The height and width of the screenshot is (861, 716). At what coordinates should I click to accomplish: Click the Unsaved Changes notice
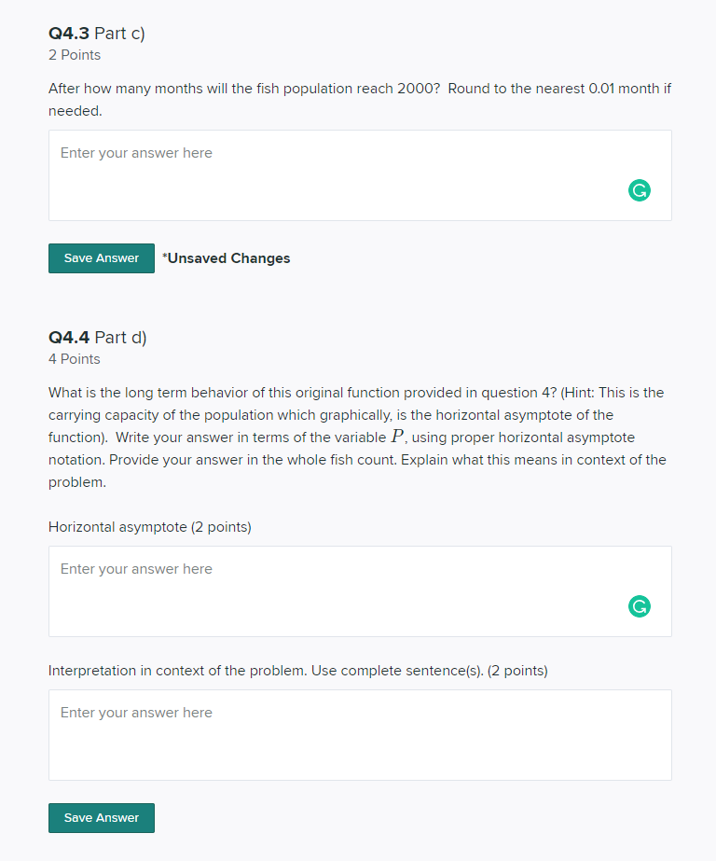226,258
